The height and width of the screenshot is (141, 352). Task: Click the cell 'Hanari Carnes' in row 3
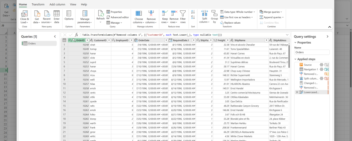pyautogui.click(x=249, y=54)
